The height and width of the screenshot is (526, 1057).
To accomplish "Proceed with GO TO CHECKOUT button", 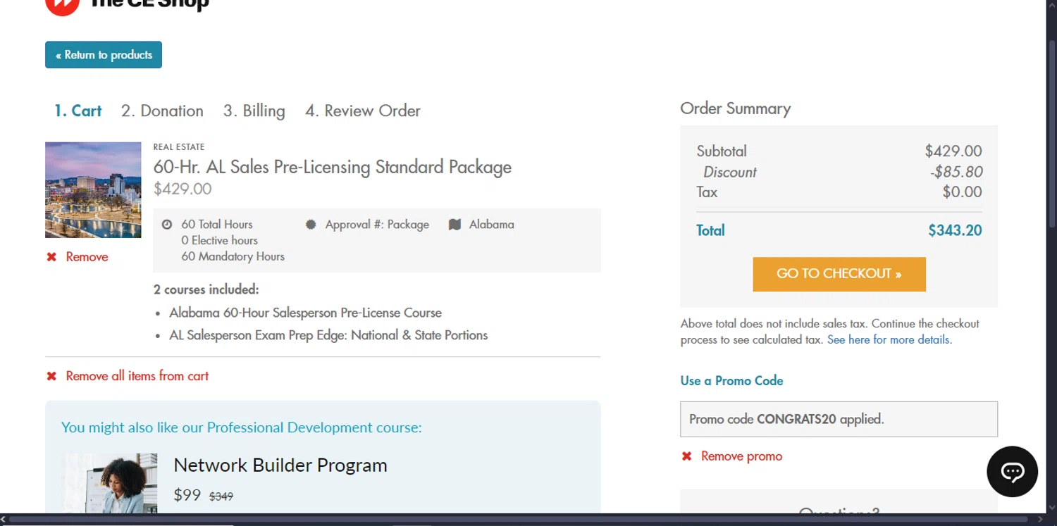I will coord(839,274).
